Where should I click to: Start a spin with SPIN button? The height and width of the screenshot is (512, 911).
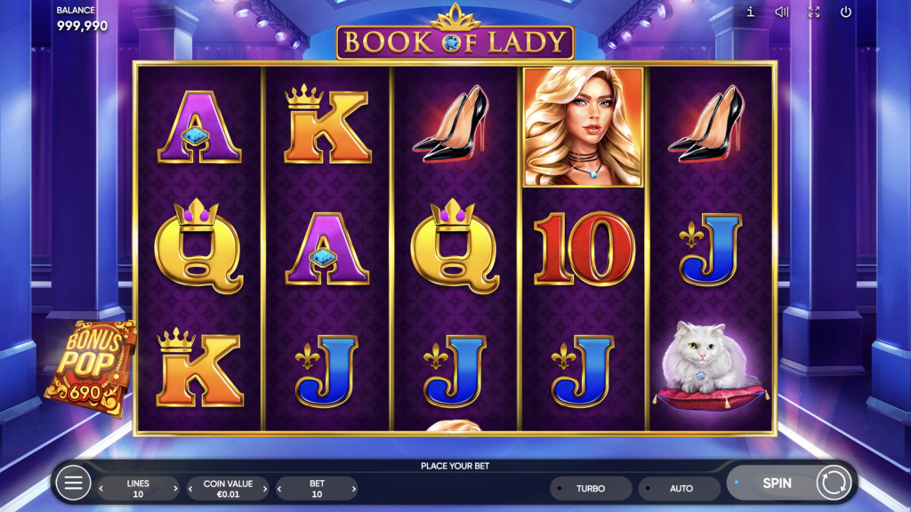click(x=777, y=483)
